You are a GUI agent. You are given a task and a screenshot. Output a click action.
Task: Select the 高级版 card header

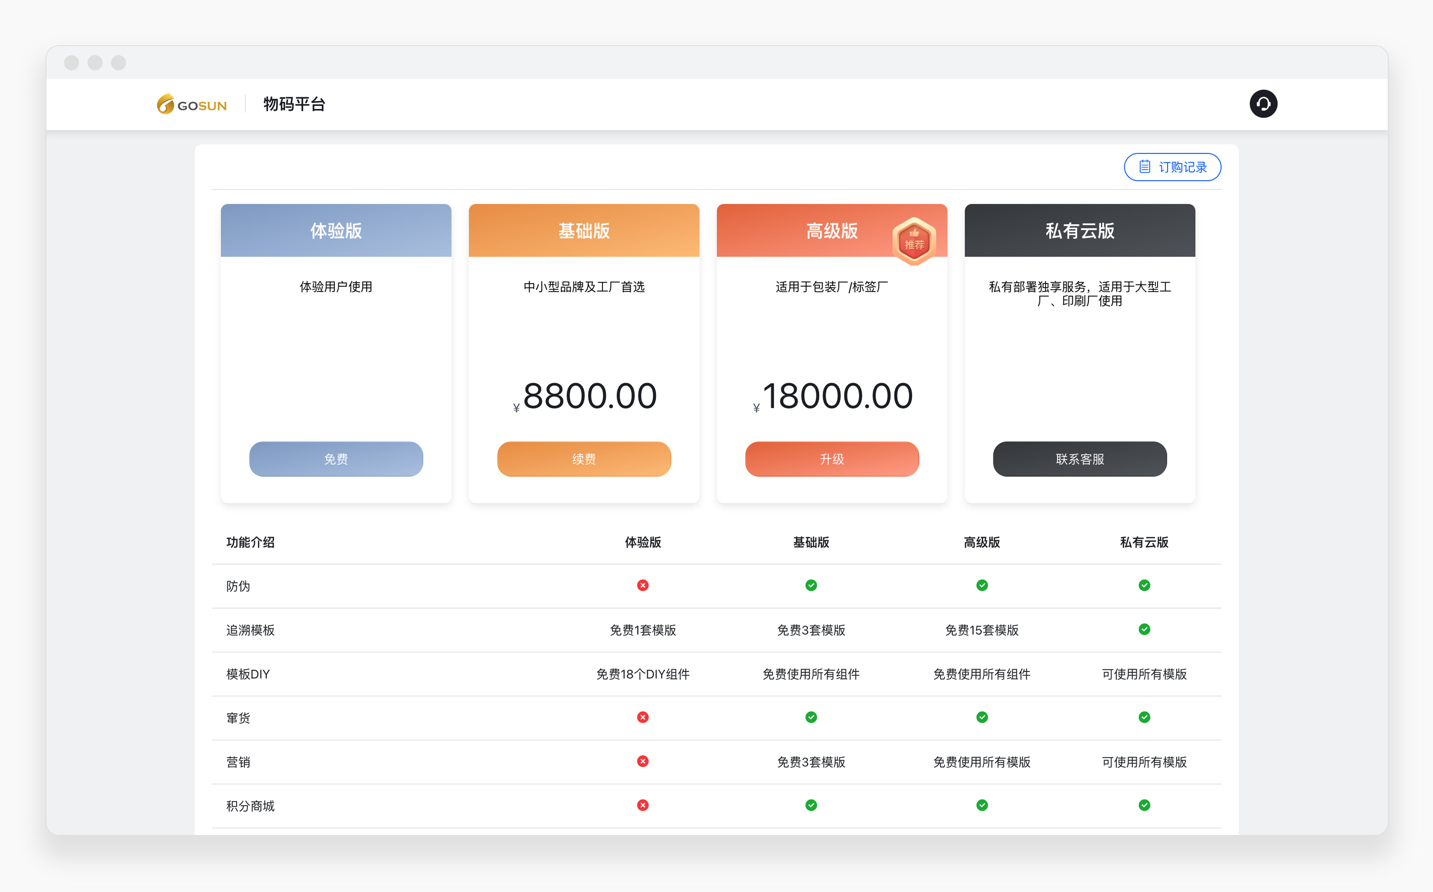coord(831,230)
